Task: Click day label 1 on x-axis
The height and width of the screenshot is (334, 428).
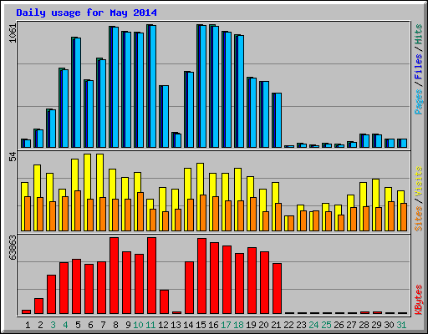Action: [28, 325]
